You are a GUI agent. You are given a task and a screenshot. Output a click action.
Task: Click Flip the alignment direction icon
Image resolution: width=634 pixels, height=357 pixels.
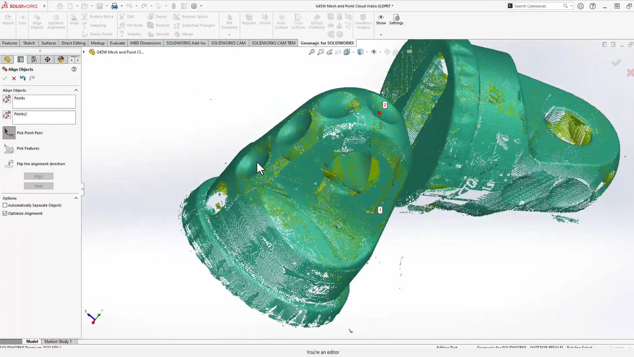[9, 164]
